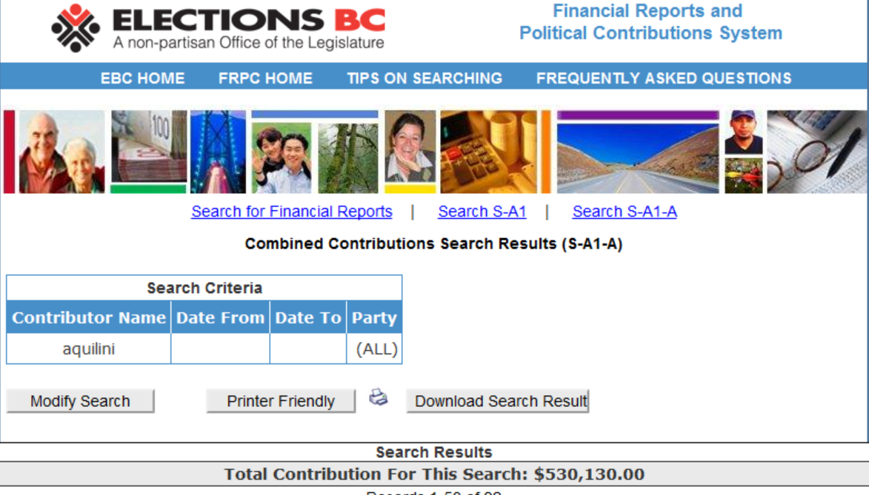This screenshot has width=869, height=495.
Task: Follow the Search for Financial Reports link
Action: tap(292, 212)
